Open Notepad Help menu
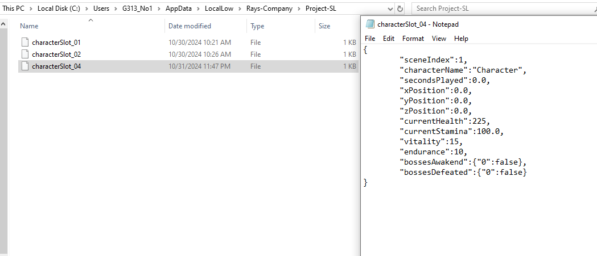 coord(461,39)
